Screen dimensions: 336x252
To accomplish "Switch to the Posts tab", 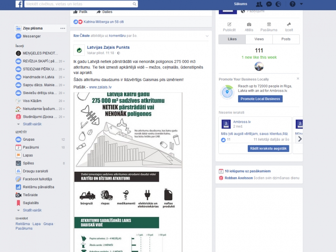I will [x=286, y=39].
